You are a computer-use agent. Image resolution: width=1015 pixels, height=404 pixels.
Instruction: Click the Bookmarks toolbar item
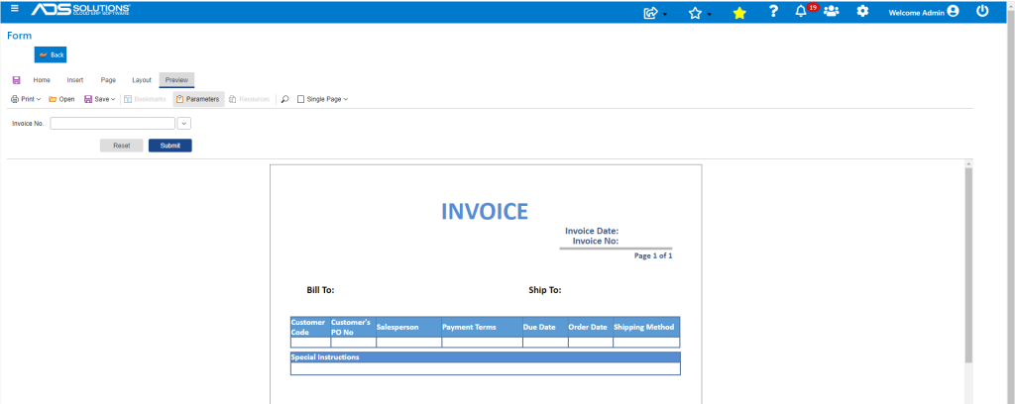[x=145, y=100]
